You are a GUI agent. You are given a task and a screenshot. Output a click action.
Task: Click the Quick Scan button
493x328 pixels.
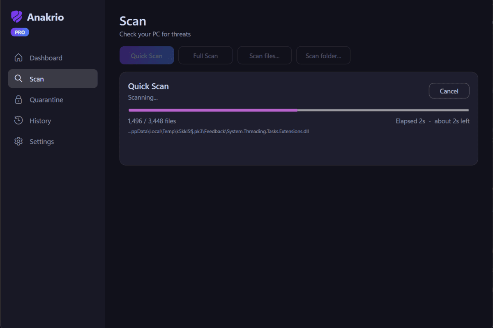[x=147, y=55]
